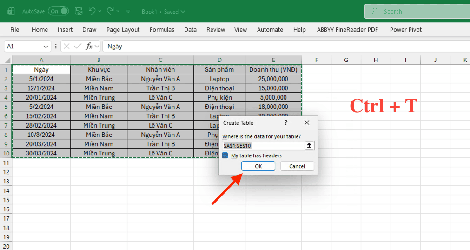470x250 pixels.
Task: Select the cell with date 15/02/2024
Action: pyautogui.click(x=41, y=116)
